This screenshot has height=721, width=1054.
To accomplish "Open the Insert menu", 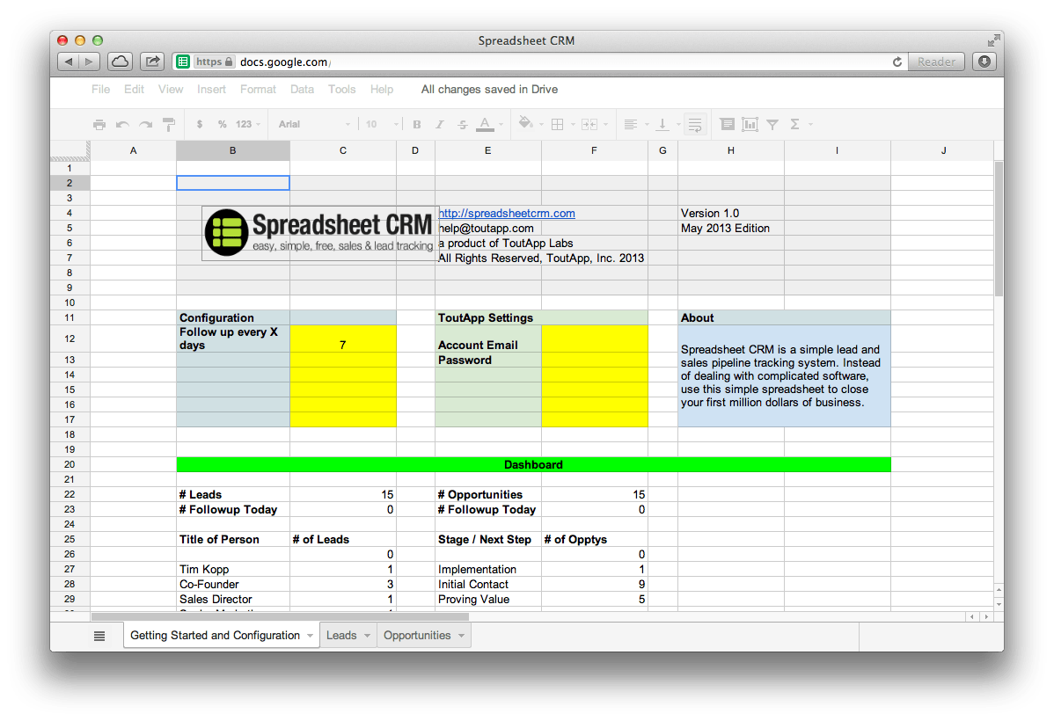I will click(x=211, y=90).
